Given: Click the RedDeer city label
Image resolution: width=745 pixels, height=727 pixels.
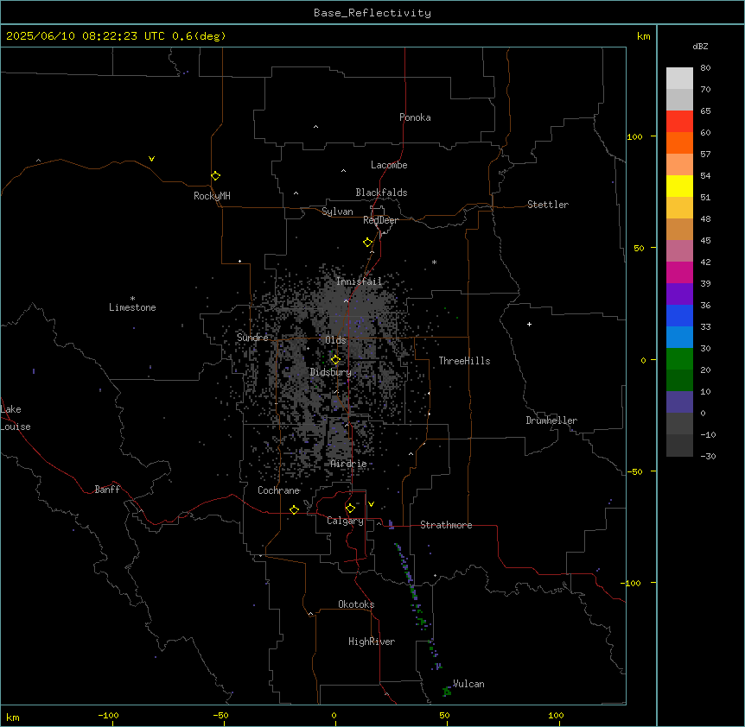Looking at the screenshot, I should (x=380, y=220).
